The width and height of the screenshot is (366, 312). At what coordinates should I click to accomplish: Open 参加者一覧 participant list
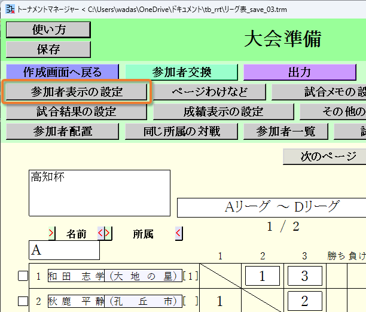(x=286, y=131)
